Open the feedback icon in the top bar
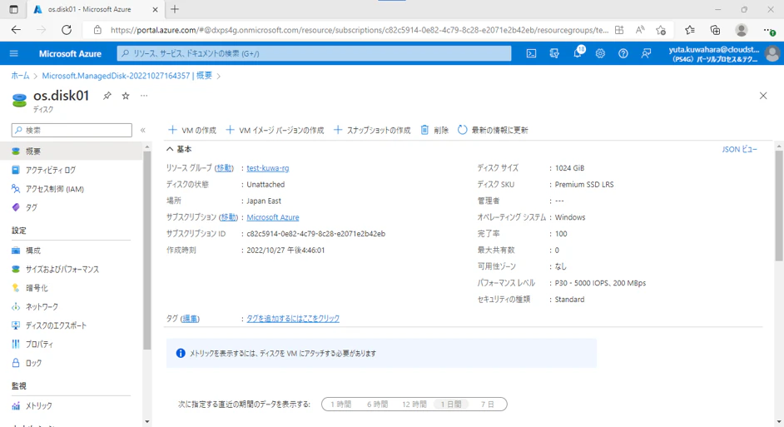This screenshot has width=784, height=427. tap(646, 53)
